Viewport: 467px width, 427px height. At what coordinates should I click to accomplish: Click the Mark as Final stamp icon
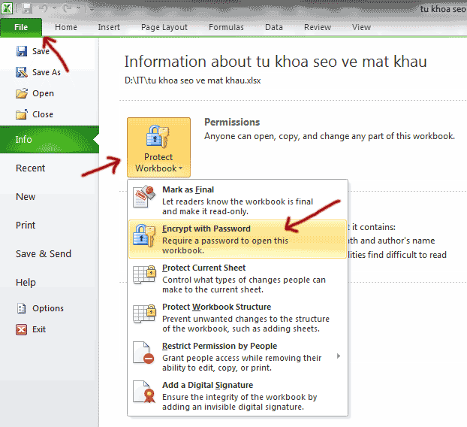(144, 196)
